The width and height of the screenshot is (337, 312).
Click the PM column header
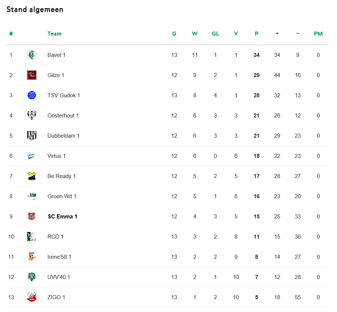point(318,34)
